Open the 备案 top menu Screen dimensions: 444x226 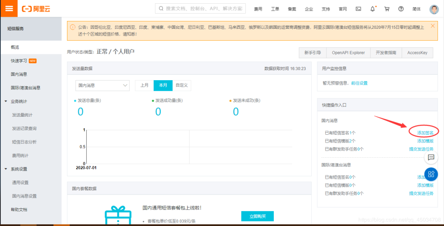[x=292, y=9]
